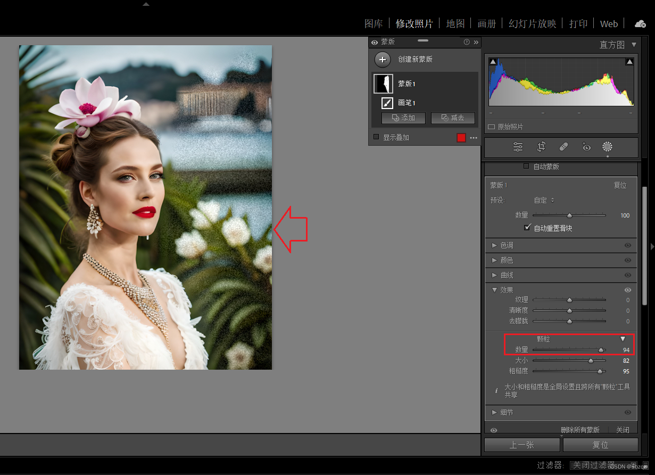The height and width of the screenshot is (475, 655).
Task: Expand the 细节 section
Action: [495, 412]
